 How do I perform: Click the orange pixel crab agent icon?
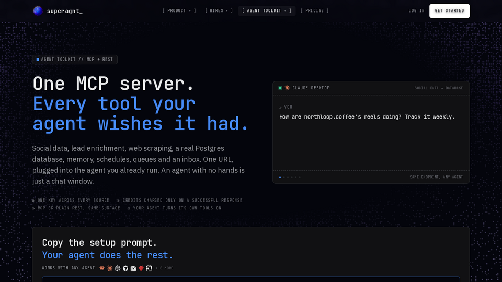102,268
